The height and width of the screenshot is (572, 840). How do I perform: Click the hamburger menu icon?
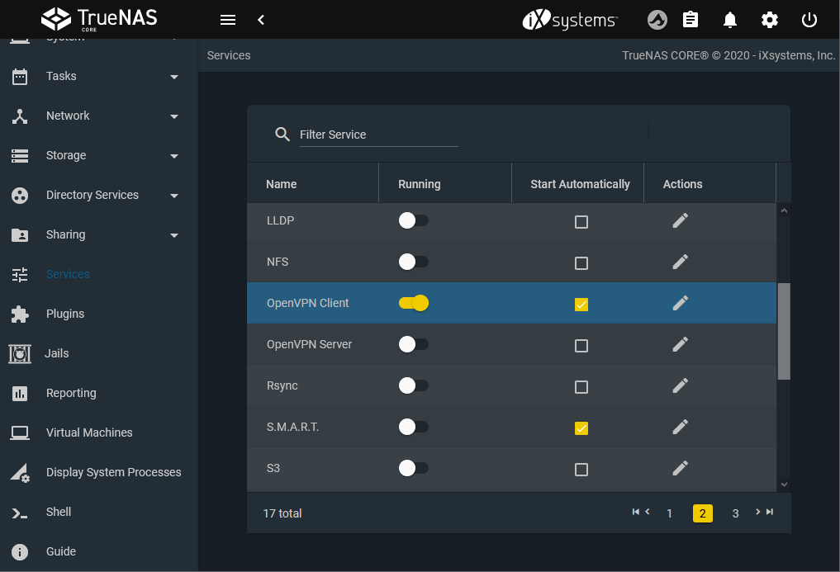click(228, 20)
